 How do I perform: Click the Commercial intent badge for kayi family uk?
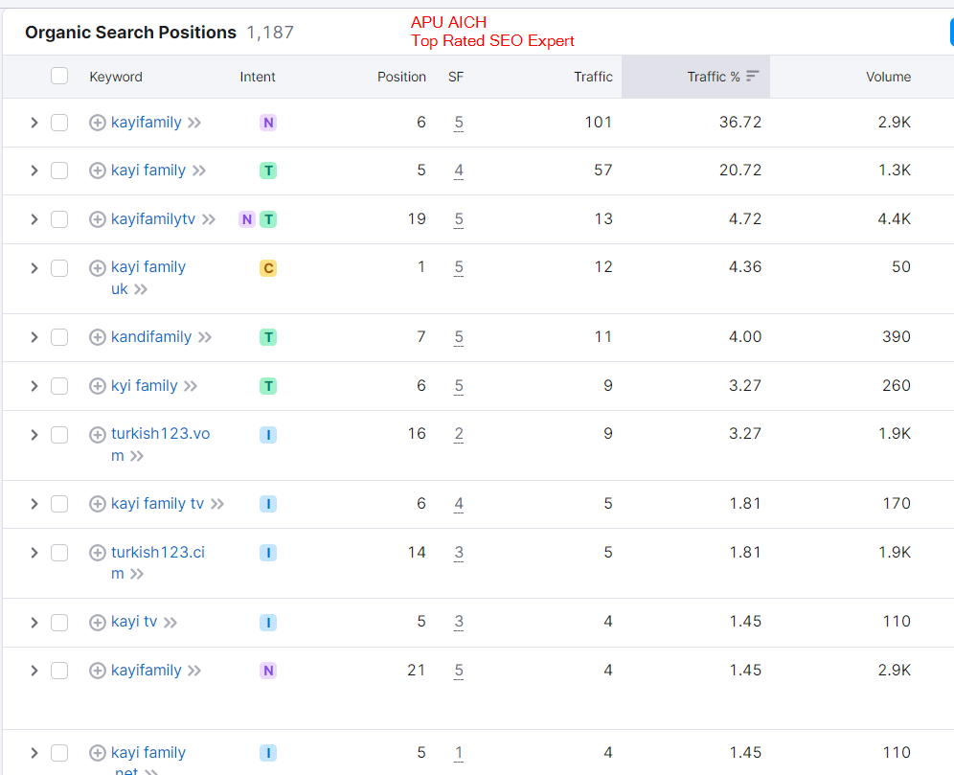click(268, 268)
